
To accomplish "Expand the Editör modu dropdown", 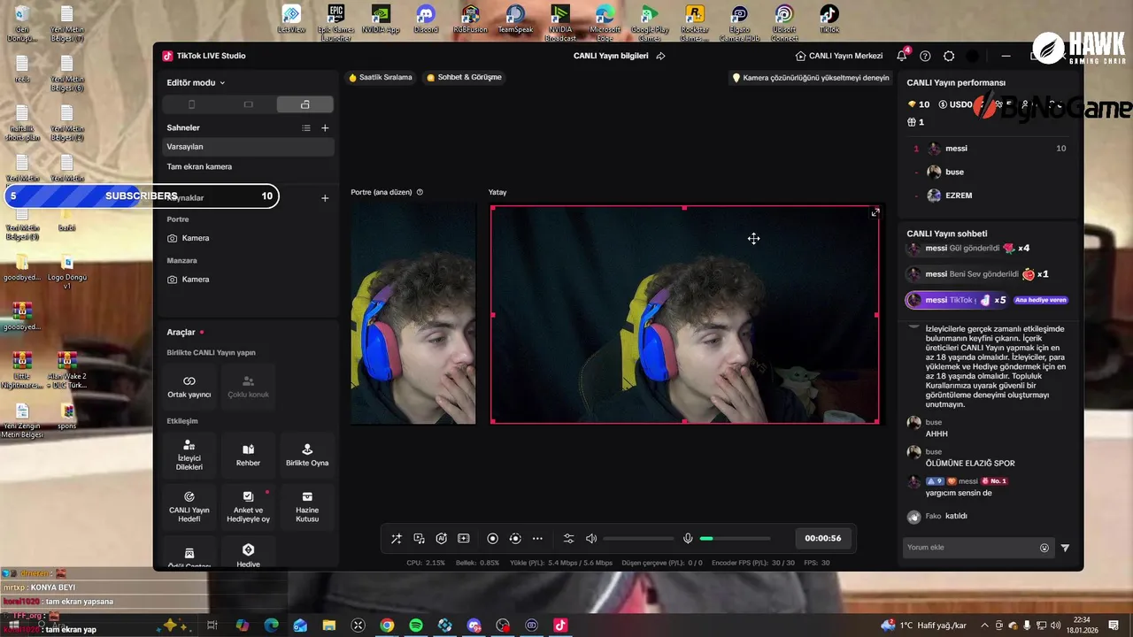I will (x=196, y=82).
